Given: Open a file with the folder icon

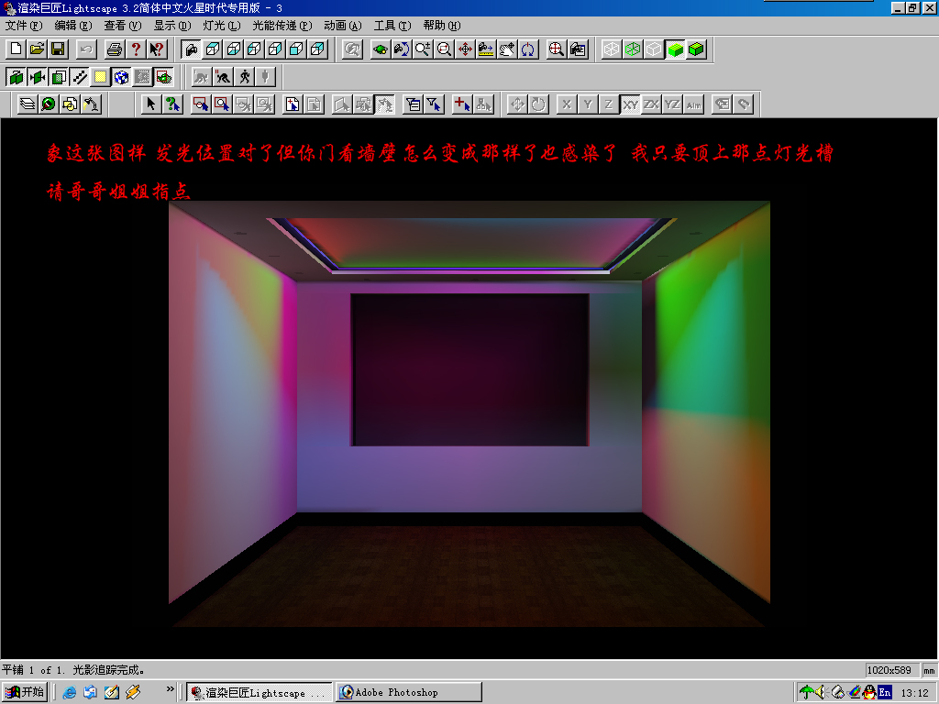Looking at the screenshot, I should tap(37, 49).
